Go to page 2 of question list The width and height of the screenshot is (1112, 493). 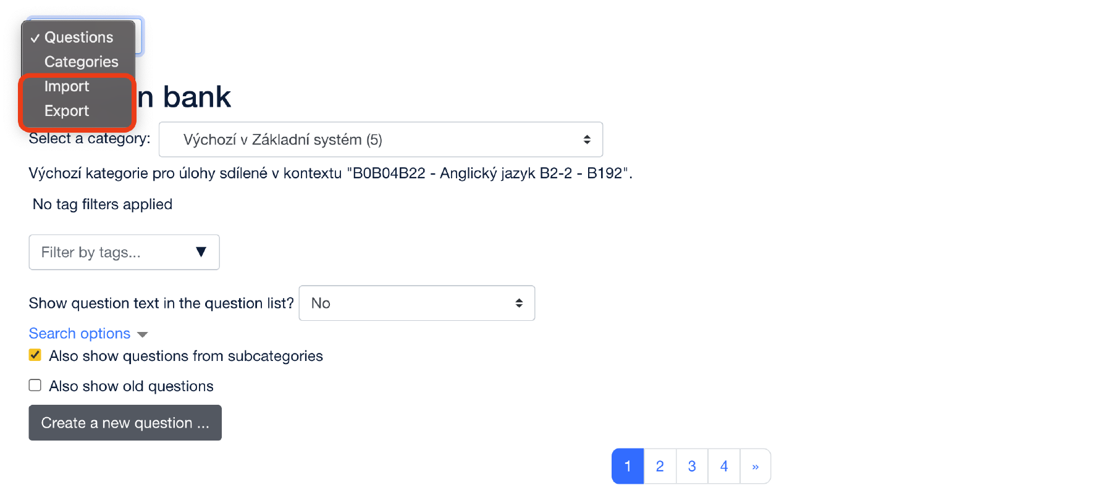point(660,466)
